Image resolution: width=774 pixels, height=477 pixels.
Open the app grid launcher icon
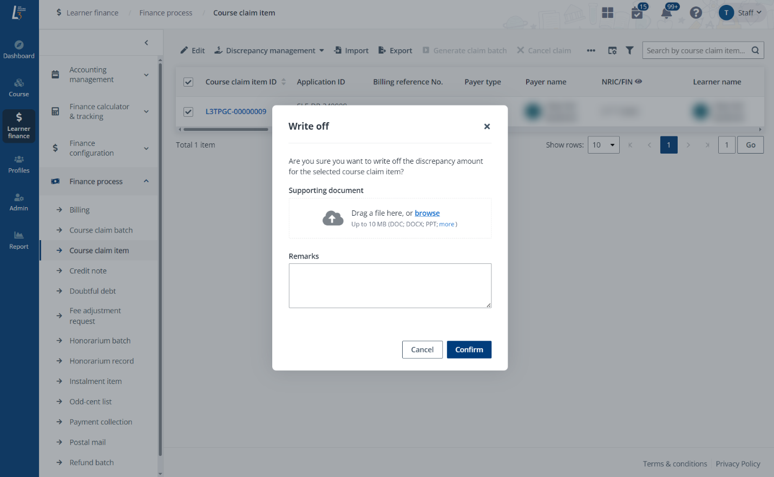pos(607,13)
